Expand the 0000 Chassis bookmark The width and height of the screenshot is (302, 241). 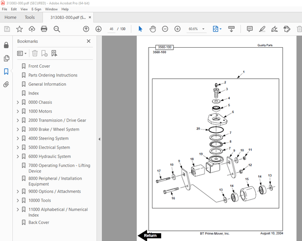[x=18, y=102]
